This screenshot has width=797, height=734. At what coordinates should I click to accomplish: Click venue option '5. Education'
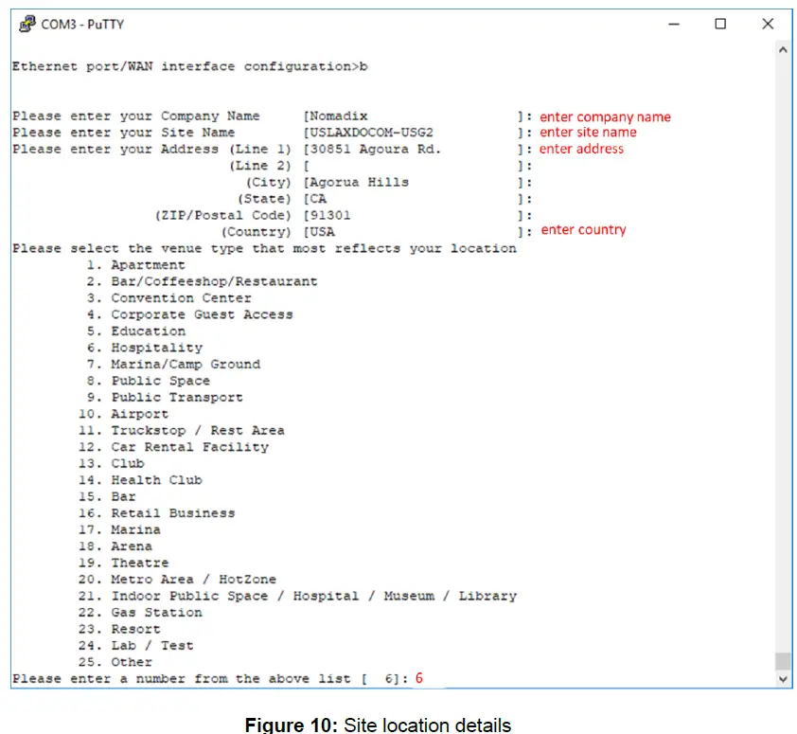[135, 331]
